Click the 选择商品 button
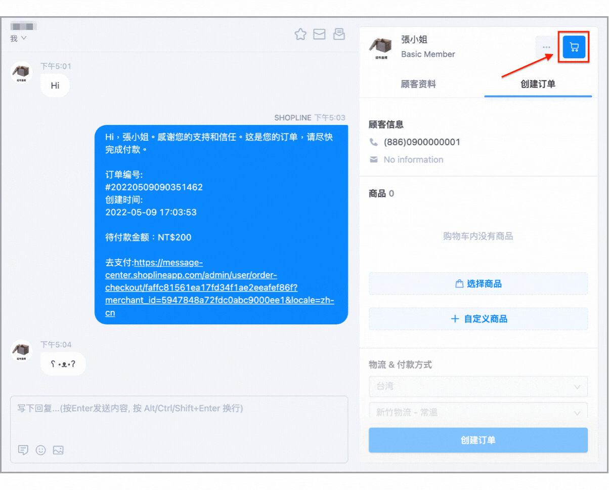Image resolution: width=609 pixels, height=490 pixels. pos(478,283)
